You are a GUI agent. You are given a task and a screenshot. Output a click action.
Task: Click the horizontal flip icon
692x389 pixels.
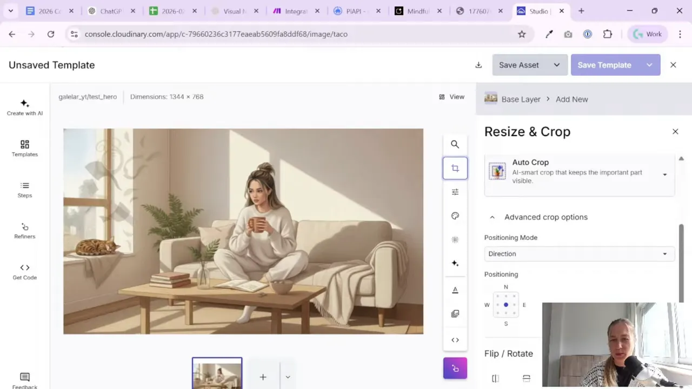[x=495, y=378]
